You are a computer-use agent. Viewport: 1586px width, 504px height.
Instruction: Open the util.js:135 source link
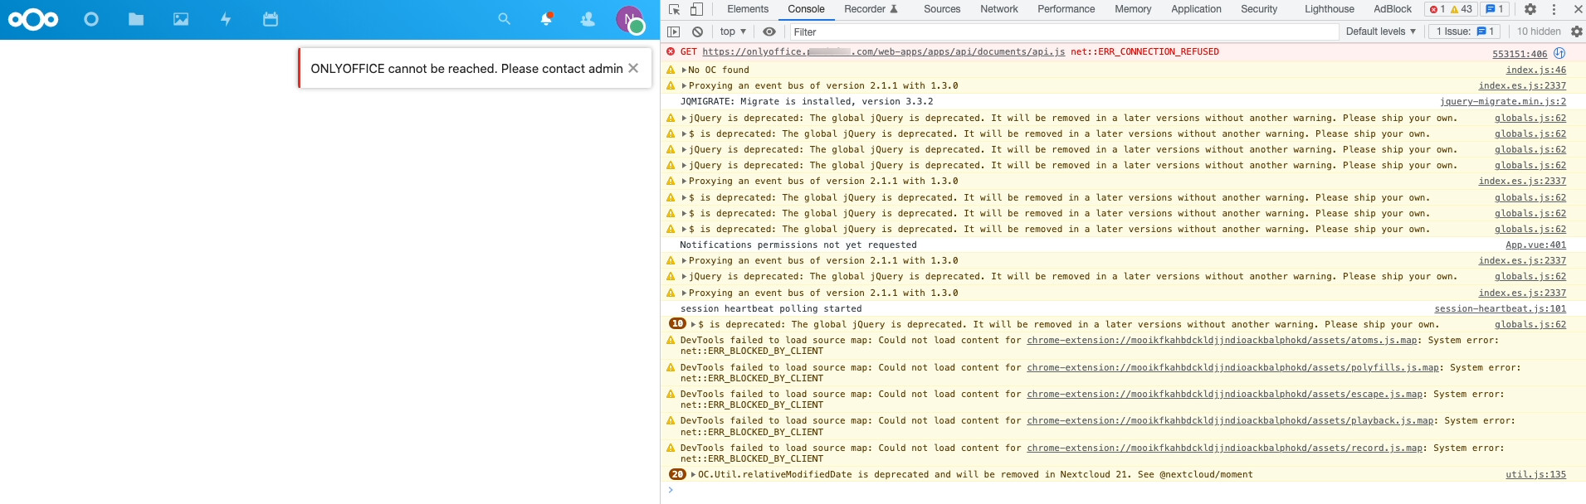(x=1536, y=475)
